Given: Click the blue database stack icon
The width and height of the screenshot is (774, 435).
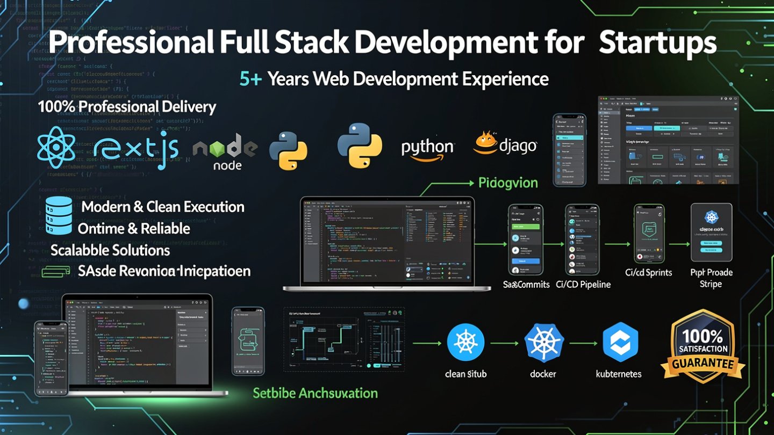Looking at the screenshot, I should click(59, 215).
